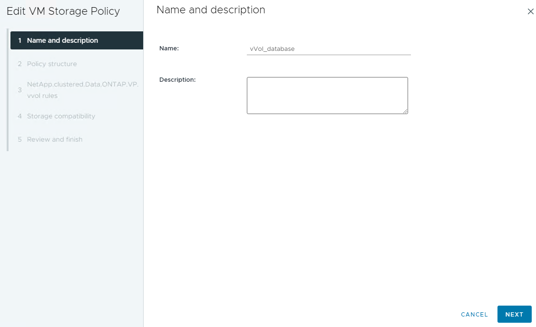This screenshot has height=327, width=536.
Task: Jump to the Storage compatibility step
Action: (61, 116)
